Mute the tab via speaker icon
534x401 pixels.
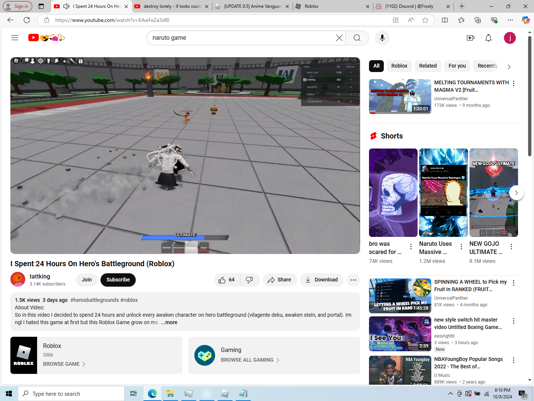tap(66, 6)
